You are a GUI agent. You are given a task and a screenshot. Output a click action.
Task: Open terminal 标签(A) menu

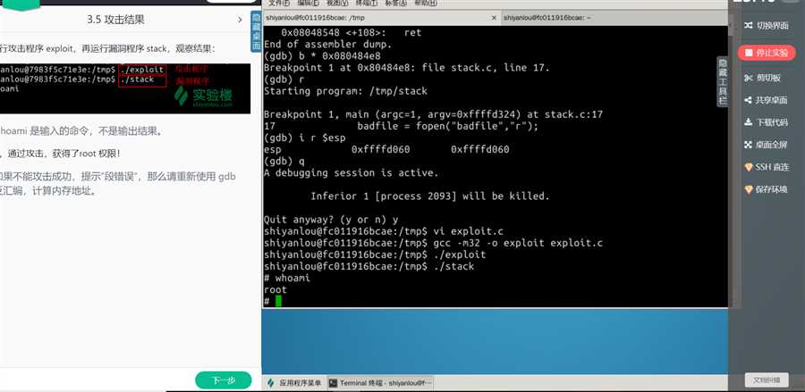(396, 3)
